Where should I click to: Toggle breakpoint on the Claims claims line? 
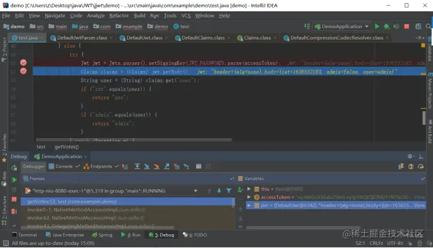click(23, 72)
